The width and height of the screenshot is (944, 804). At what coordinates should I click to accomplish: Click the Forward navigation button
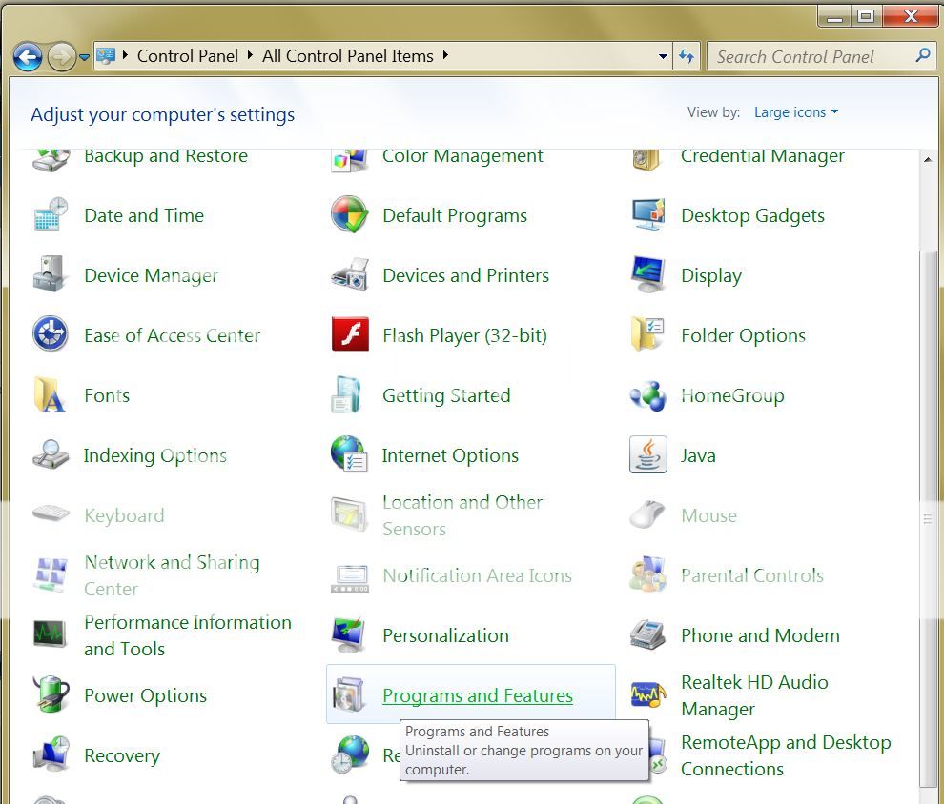tap(61, 57)
